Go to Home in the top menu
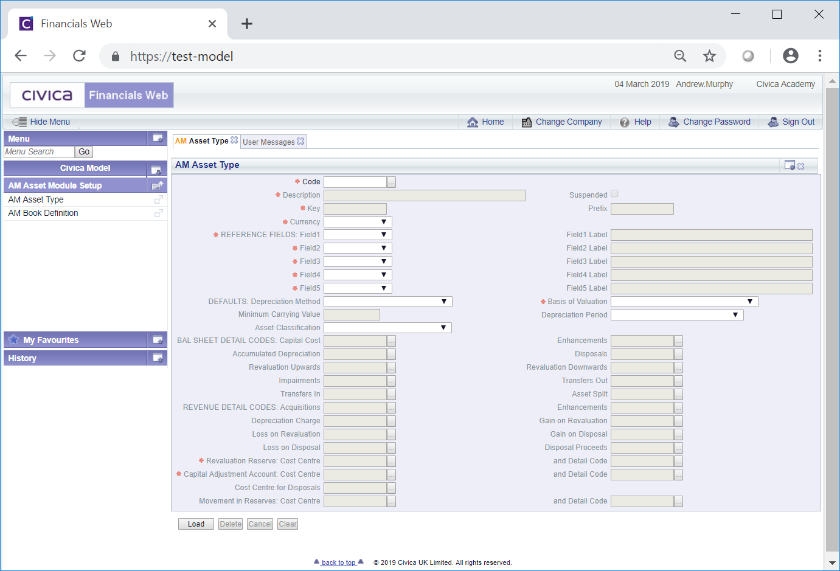Image resolution: width=840 pixels, height=571 pixels. coord(485,122)
